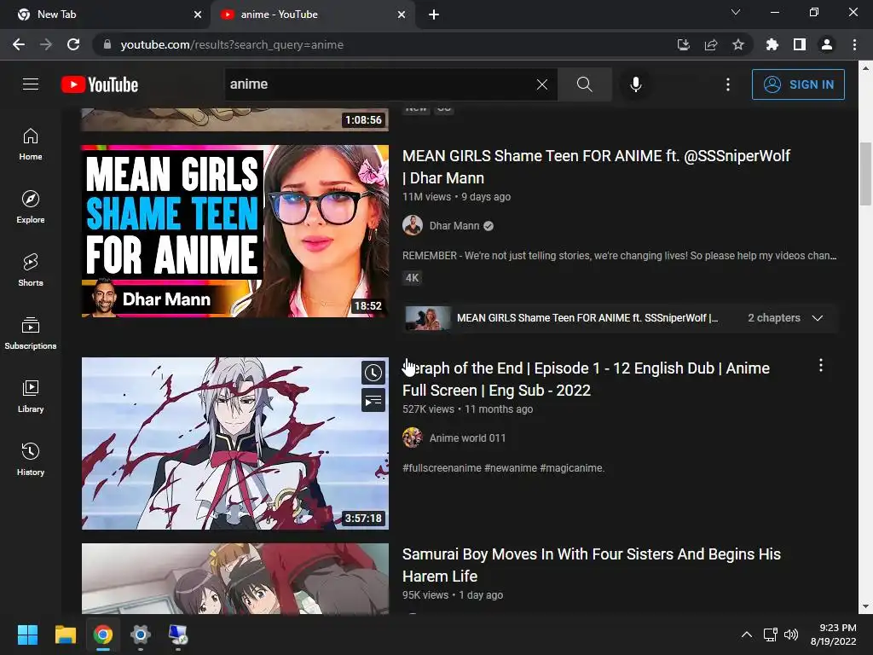Click the page vertical scrollbar thumb
Viewport: 873px width, 655px height.
[866, 174]
